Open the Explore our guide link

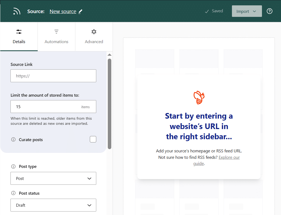tap(229, 157)
